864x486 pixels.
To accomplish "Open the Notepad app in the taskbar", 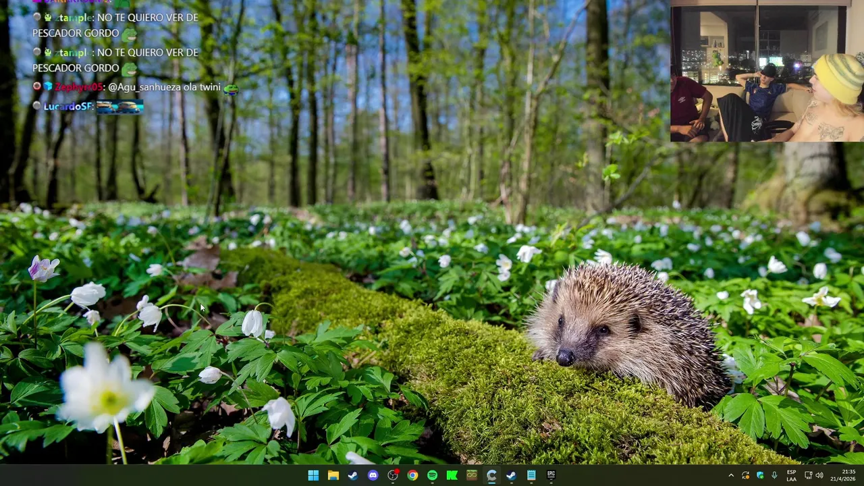I will tap(531, 475).
